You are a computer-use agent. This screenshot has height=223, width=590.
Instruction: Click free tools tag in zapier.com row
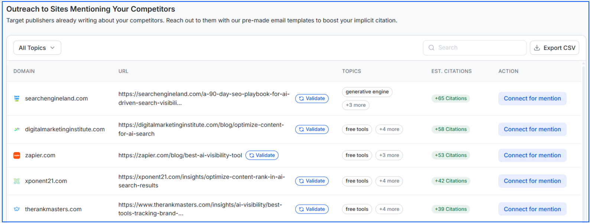(x=357, y=155)
